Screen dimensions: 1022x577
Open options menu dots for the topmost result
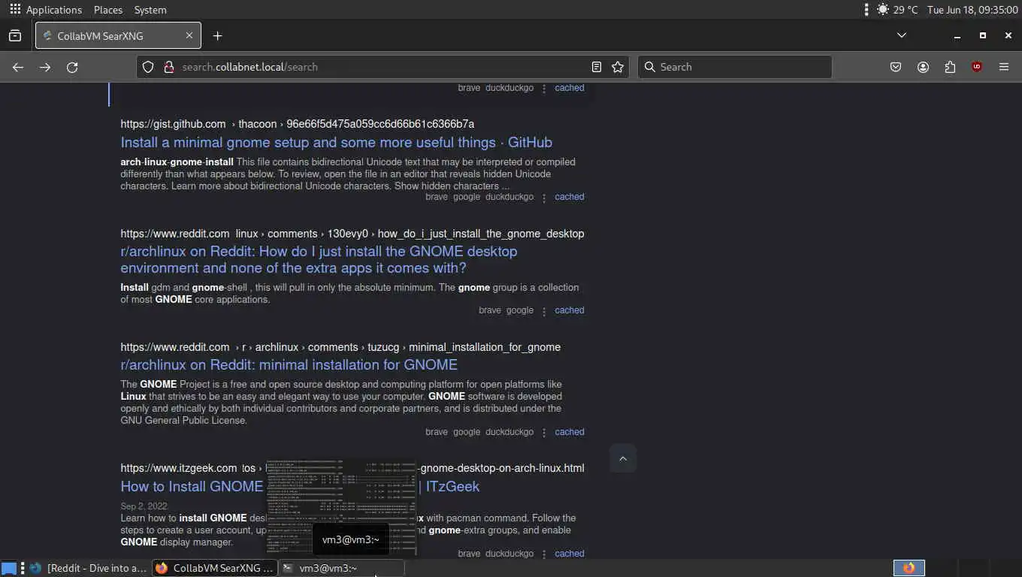click(544, 89)
